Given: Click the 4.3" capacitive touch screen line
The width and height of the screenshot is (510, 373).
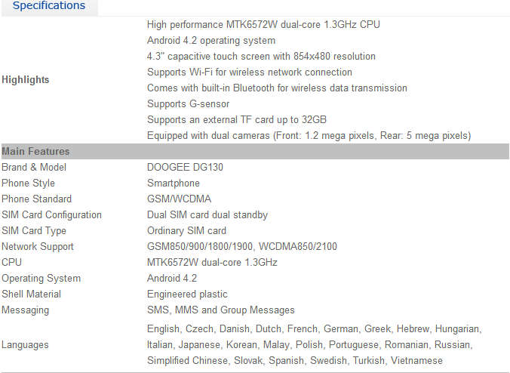Looking at the screenshot, I should click(x=261, y=56).
